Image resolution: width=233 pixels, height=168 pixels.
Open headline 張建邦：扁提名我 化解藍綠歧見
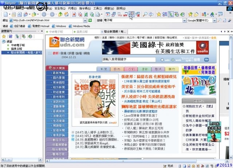coord(149,77)
